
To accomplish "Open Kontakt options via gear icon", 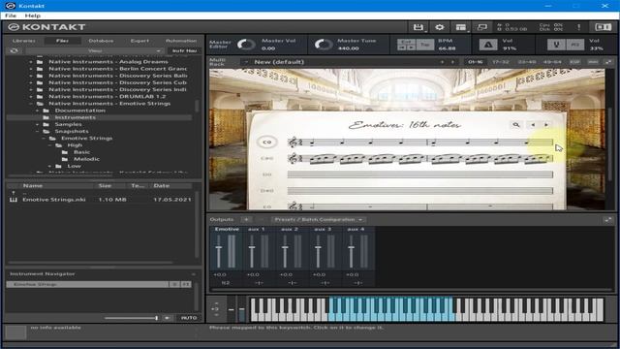I will (439, 27).
